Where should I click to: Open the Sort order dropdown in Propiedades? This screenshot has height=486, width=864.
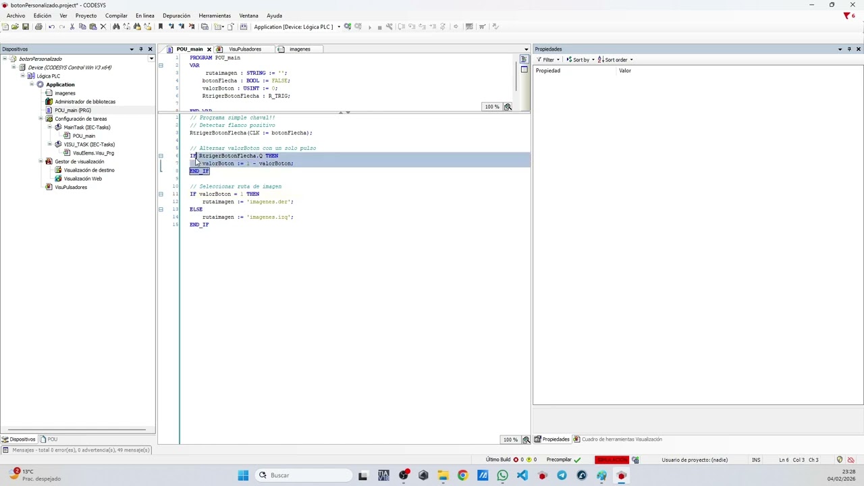(x=615, y=59)
